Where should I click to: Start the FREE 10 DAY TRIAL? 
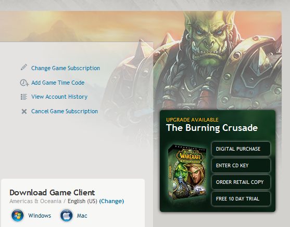point(241,198)
